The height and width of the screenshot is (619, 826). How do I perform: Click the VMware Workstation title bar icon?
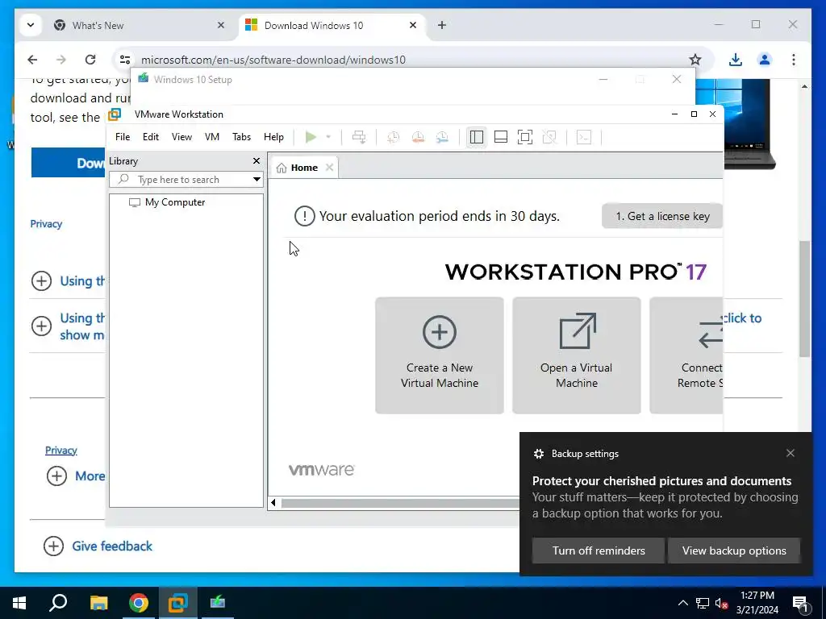point(115,114)
